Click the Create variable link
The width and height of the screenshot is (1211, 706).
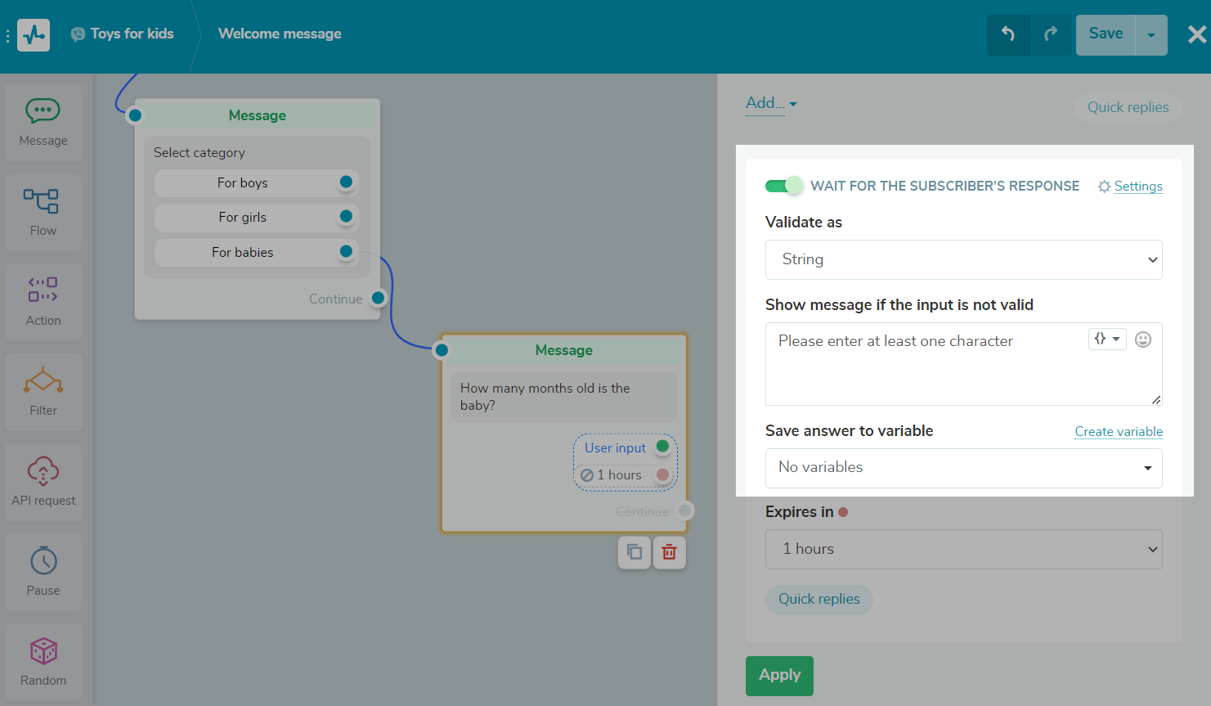pyautogui.click(x=1119, y=432)
